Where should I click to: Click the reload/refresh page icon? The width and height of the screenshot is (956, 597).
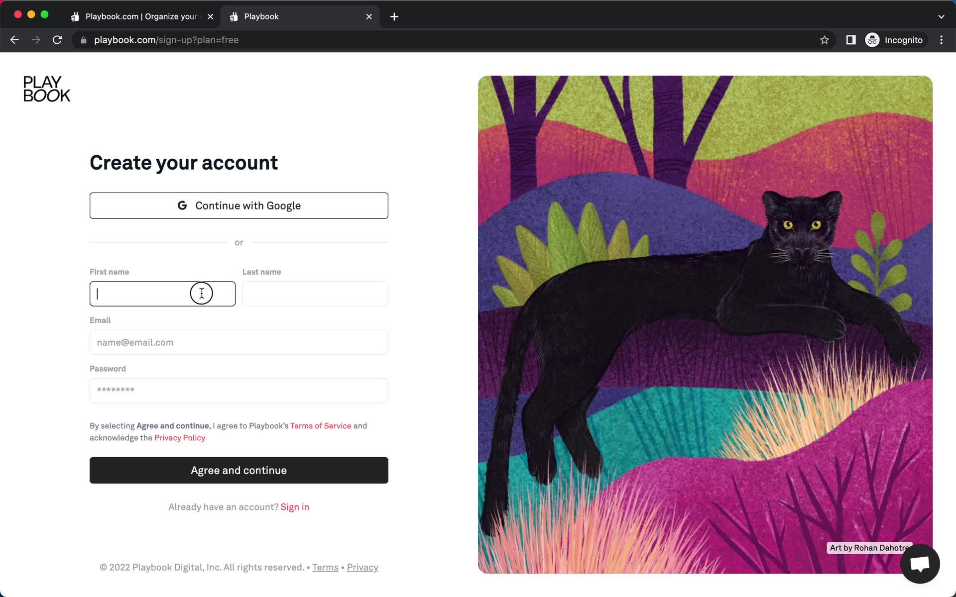pos(58,40)
